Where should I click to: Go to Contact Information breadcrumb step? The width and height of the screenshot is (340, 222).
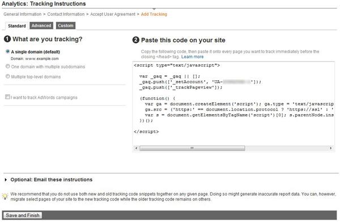coord(66,14)
